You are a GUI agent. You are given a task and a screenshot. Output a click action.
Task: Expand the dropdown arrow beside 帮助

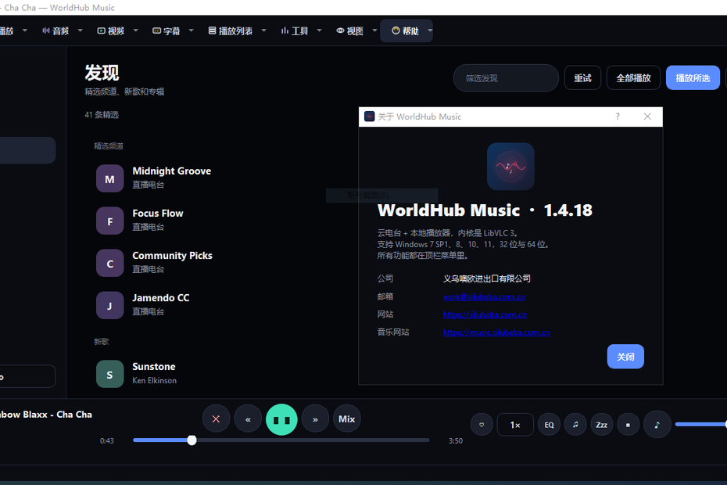click(430, 31)
